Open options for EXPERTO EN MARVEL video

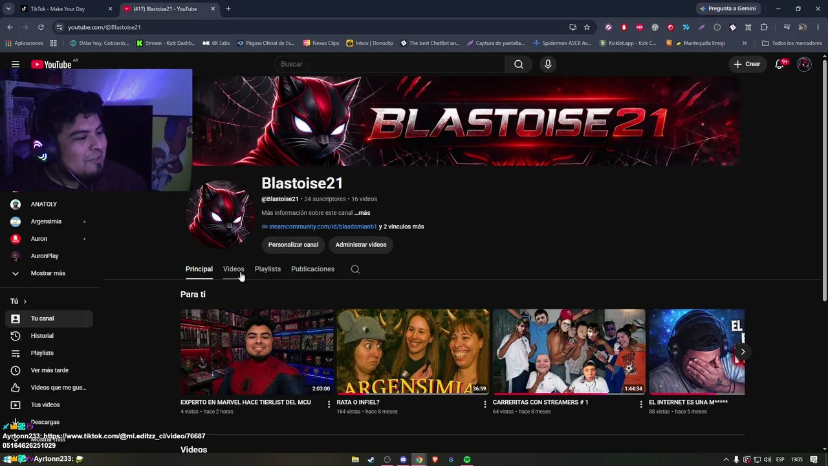[x=329, y=404]
